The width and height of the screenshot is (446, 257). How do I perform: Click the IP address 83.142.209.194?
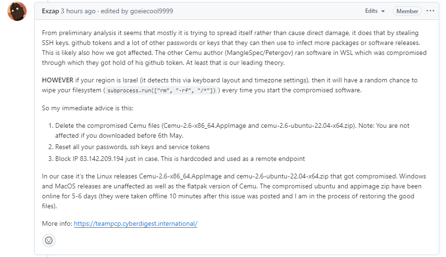click(101, 159)
